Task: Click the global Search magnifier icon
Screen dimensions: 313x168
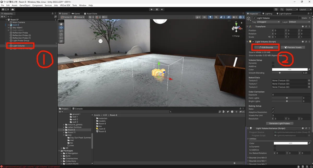Action: 282,9
